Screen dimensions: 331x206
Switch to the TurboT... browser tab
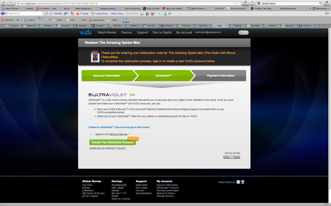coord(272,26)
